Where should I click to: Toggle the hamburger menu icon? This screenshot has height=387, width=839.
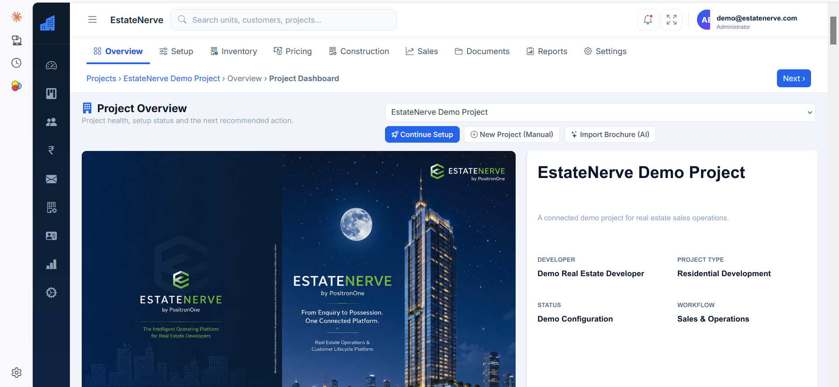click(x=92, y=20)
